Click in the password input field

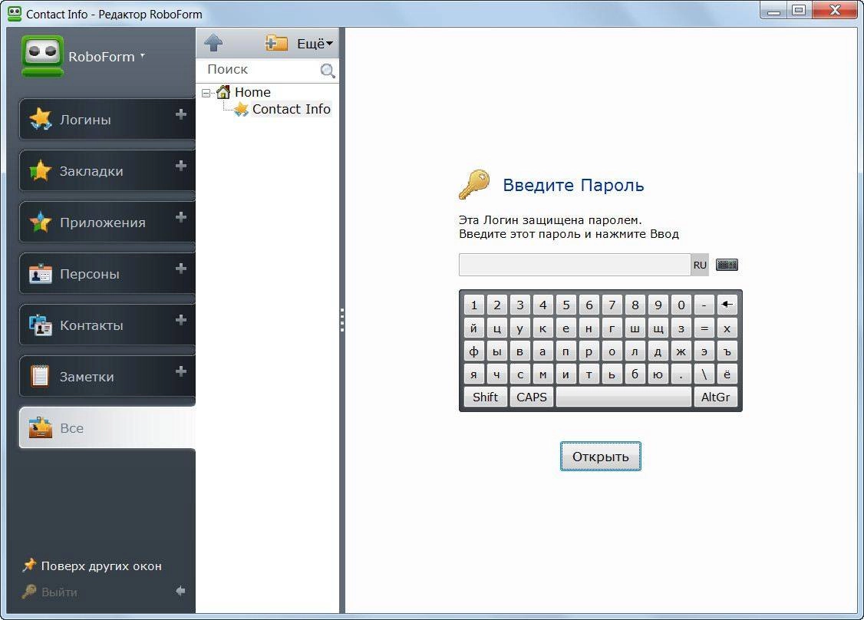tap(574, 265)
